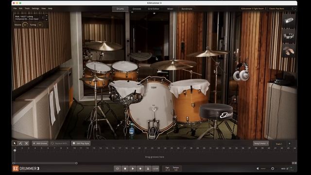Click the Edit Play Style button
311x175 pixels.
coord(81,143)
